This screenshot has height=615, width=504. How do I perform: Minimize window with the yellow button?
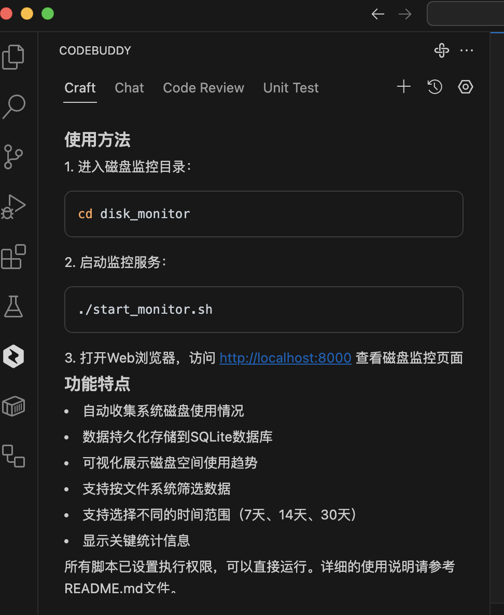coord(26,14)
